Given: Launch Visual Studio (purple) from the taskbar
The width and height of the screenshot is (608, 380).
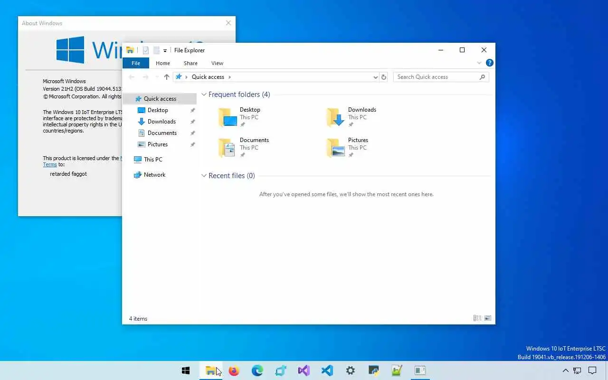Looking at the screenshot, I should [x=304, y=370].
